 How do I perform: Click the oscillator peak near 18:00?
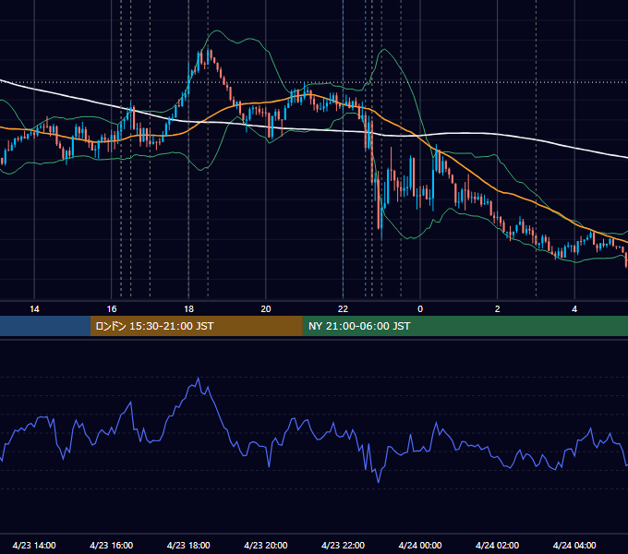199,379
